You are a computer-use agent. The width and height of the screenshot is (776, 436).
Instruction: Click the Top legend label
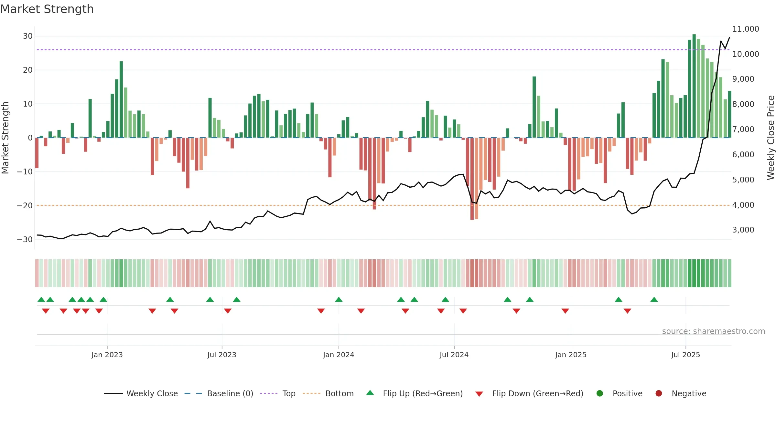point(289,394)
